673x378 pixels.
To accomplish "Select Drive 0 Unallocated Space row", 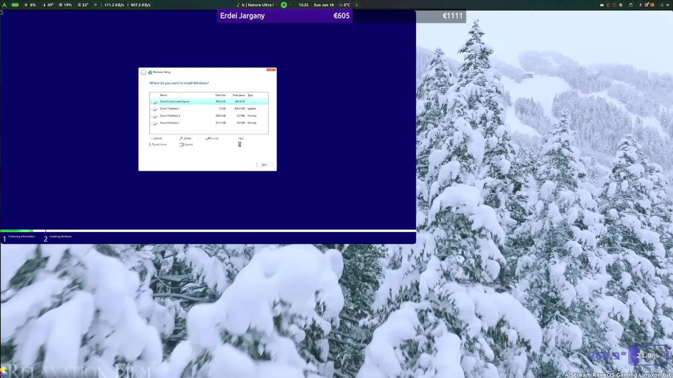I will [209, 101].
